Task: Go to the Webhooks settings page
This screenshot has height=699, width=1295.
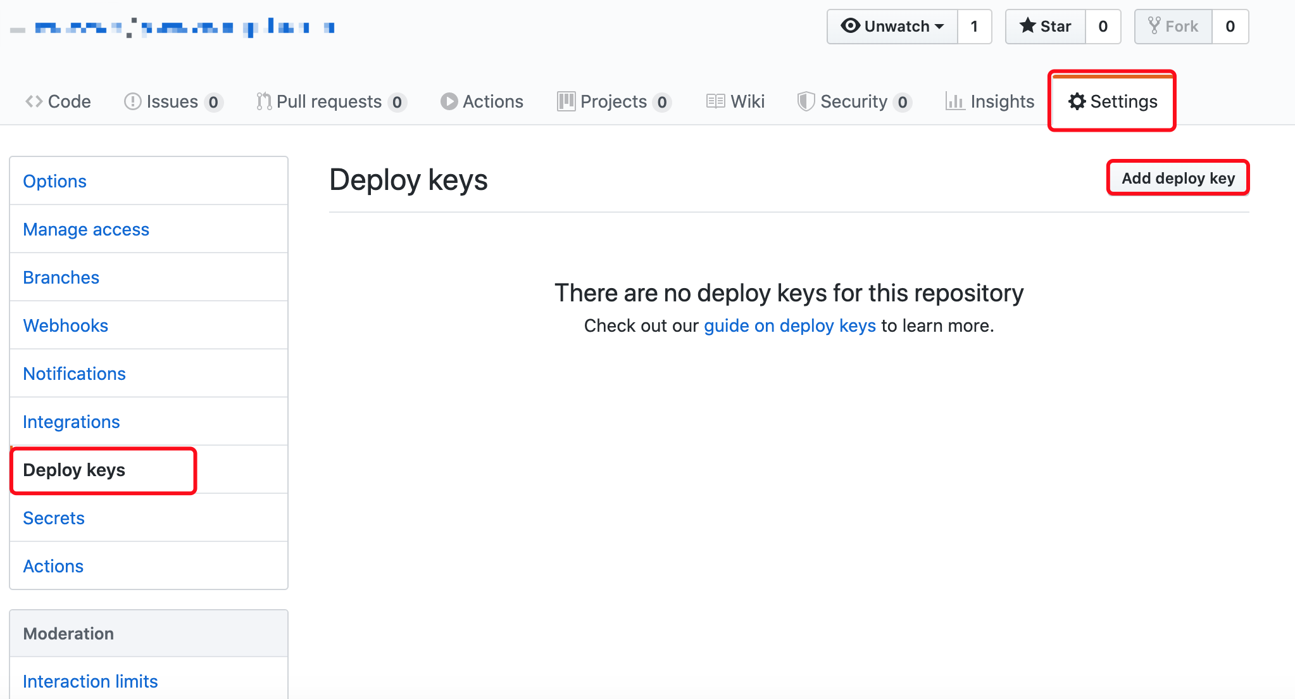Action: (x=65, y=325)
